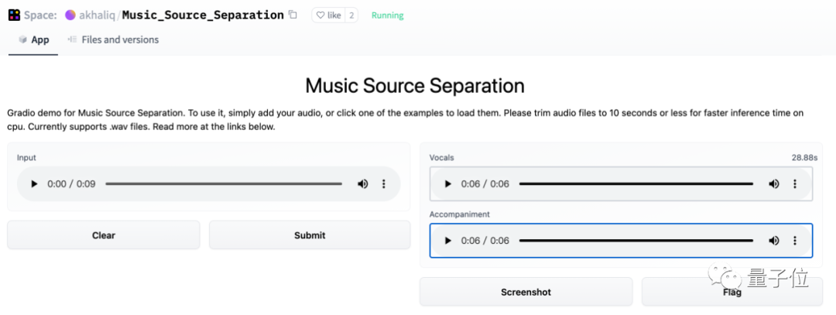Open Vocals player three-dot menu
The image size is (836, 315).
[x=795, y=184]
